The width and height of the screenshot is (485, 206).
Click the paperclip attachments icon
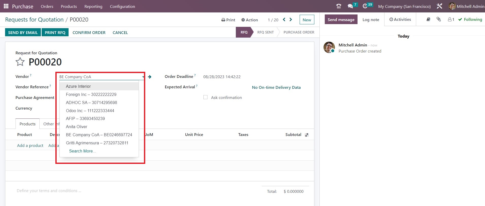(x=439, y=19)
